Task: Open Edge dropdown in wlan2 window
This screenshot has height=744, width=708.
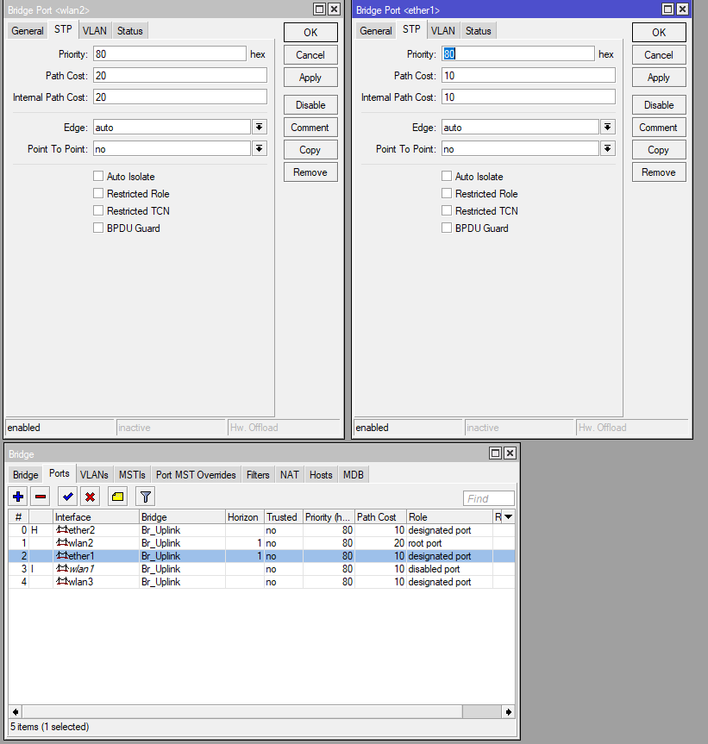Action: coord(259,127)
